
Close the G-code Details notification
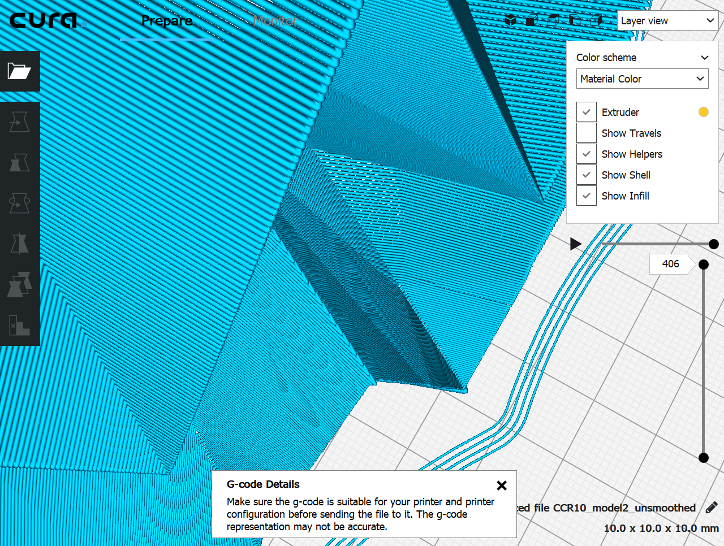(x=502, y=486)
